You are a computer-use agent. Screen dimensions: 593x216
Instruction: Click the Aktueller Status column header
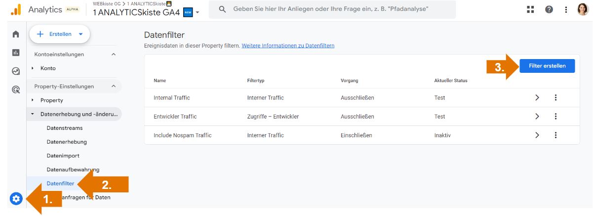tap(451, 81)
